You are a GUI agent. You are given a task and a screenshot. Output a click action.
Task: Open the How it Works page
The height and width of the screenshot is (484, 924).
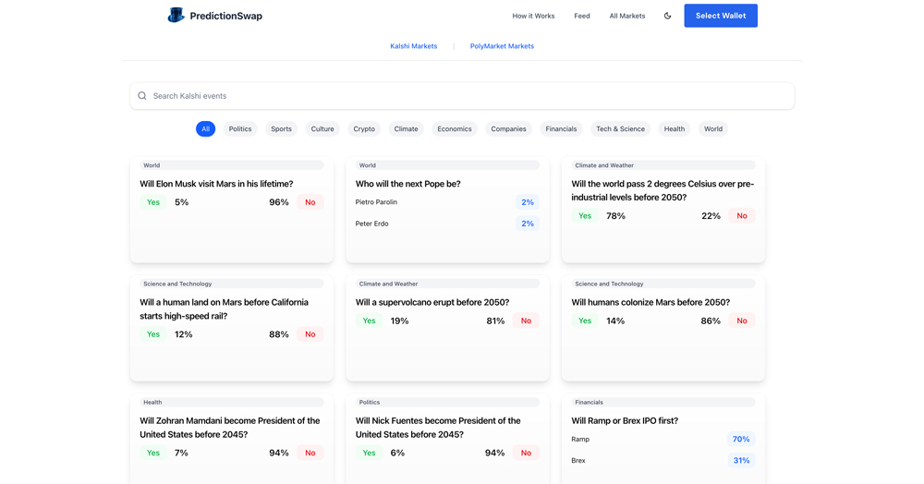tap(533, 16)
